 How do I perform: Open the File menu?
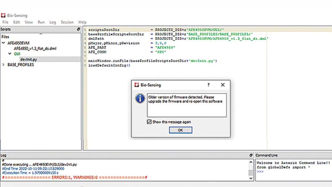(5, 22)
